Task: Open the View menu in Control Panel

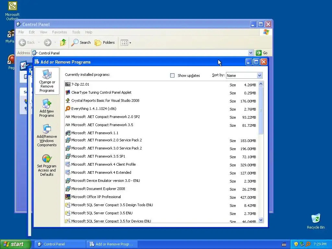Action: 43,32
